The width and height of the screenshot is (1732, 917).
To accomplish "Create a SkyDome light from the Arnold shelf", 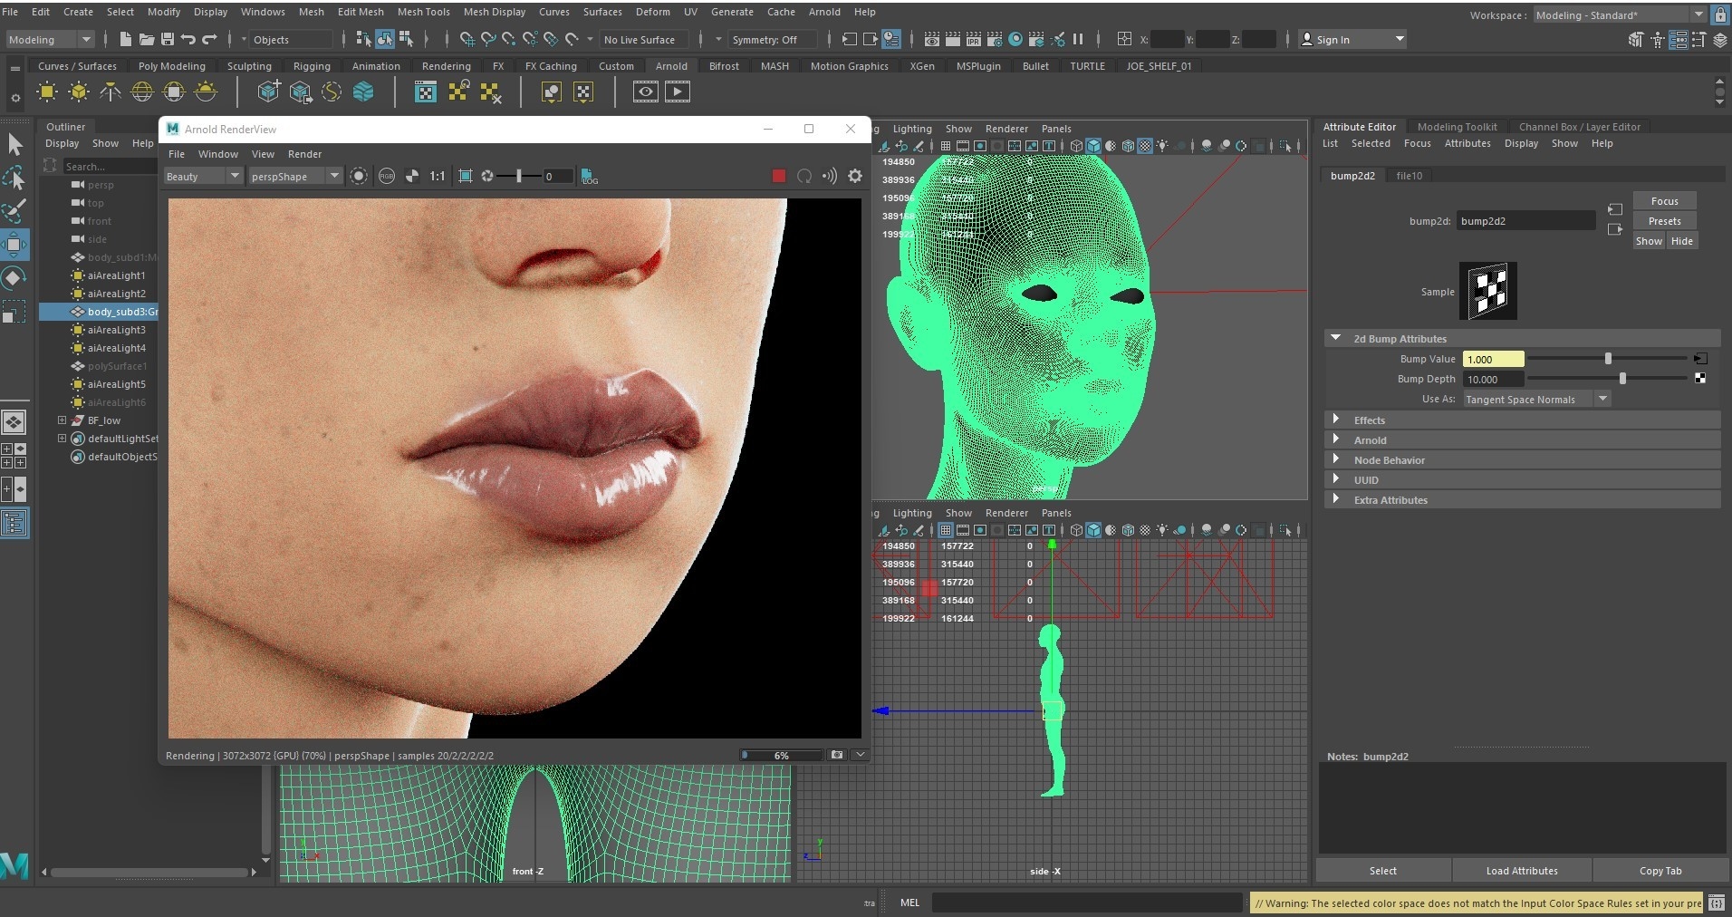I will [142, 92].
